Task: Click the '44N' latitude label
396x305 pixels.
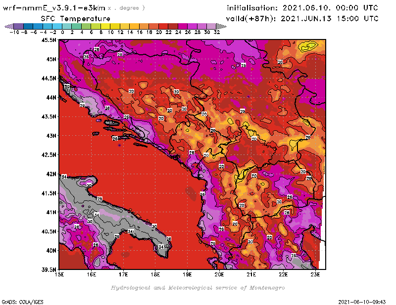Action: pos(51,97)
